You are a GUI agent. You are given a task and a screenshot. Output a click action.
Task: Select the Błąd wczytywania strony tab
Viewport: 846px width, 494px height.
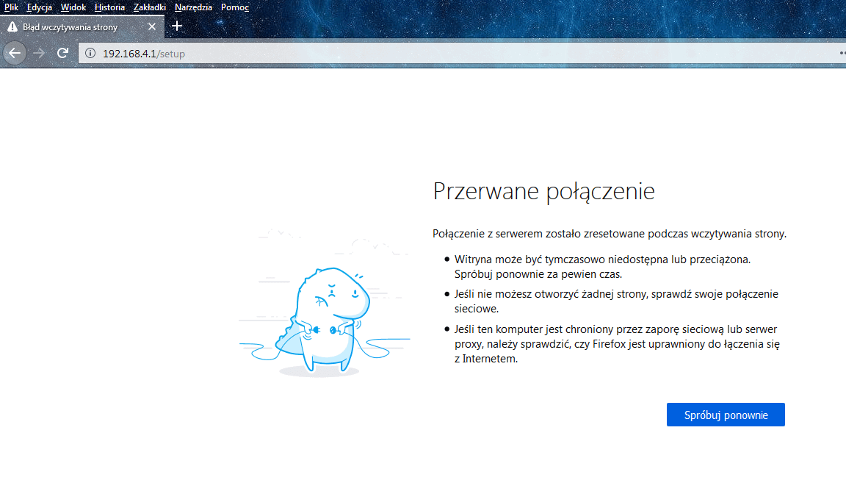pyautogui.click(x=73, y=26)
